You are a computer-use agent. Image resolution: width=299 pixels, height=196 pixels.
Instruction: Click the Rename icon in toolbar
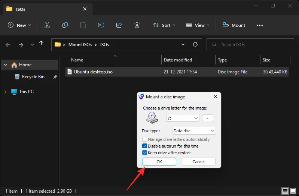pos(101,25)
